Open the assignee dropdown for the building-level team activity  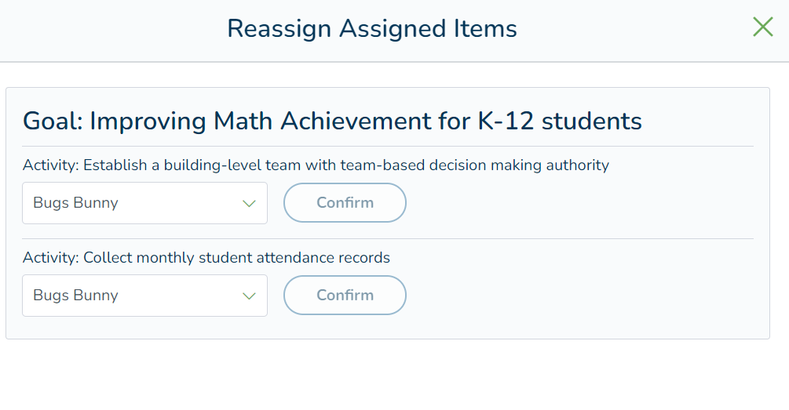click(x=144, y=204)
